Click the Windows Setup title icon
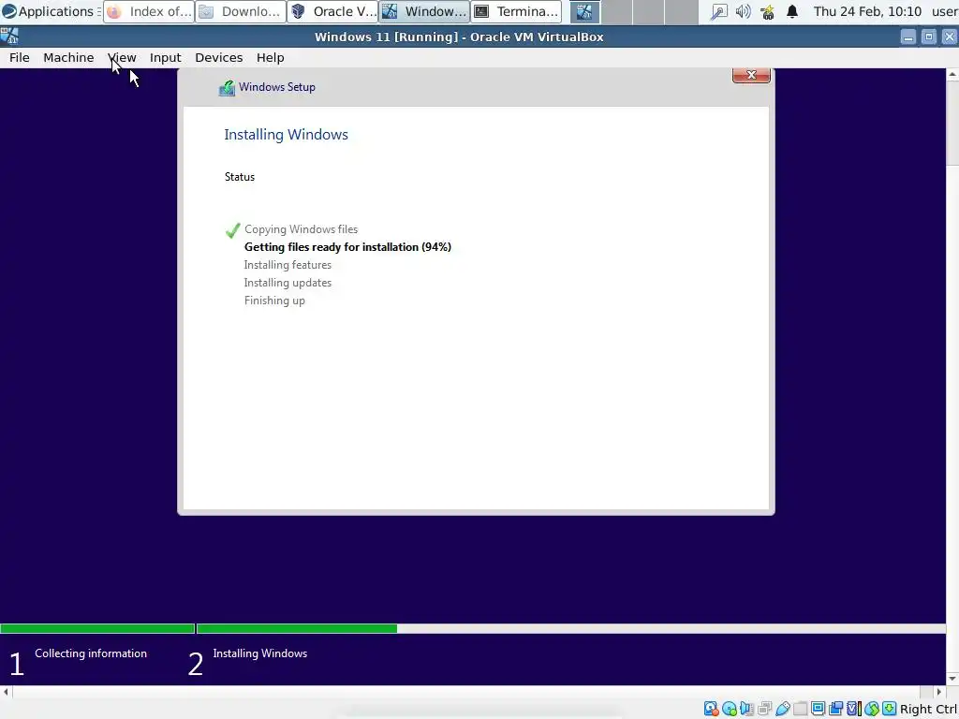 (x=227, y=88)
